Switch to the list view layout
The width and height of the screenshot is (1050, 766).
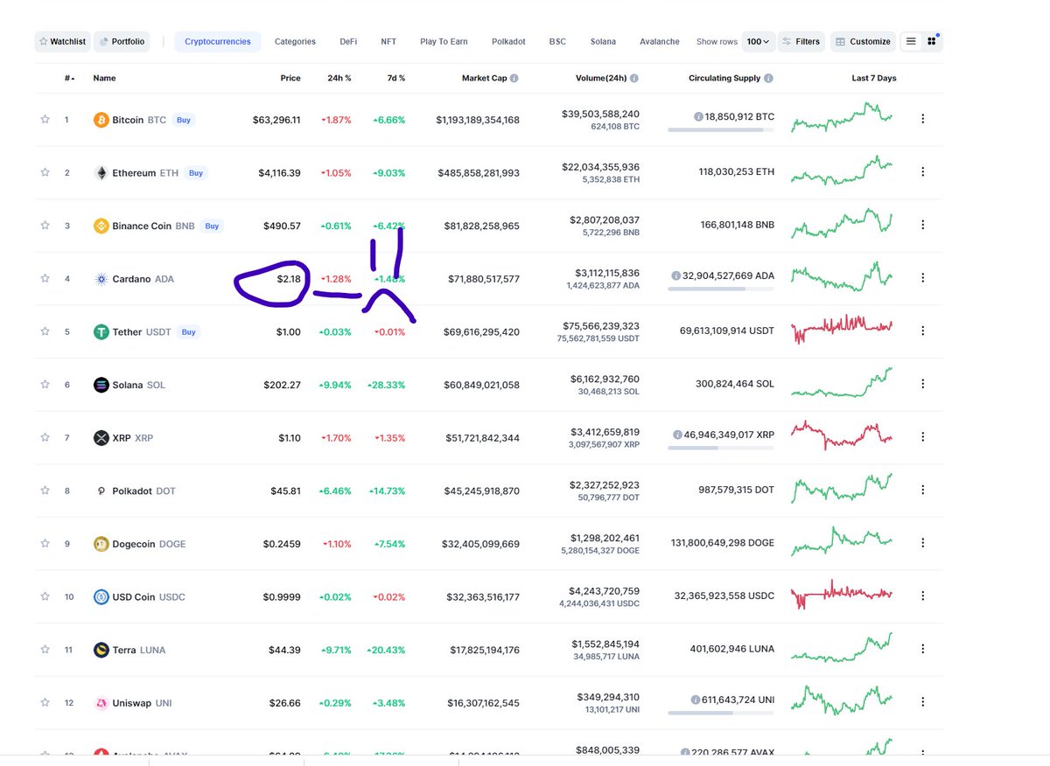[911, 41]
